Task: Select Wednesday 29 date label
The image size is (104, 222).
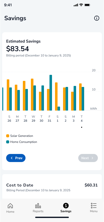Action: click(x=33, y=119)
